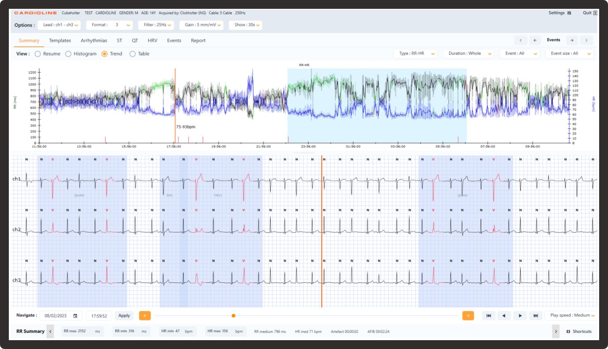Screen dimensions: 608x349
Task: Click the orange right navigate arrow
Action: click(468, 315)
